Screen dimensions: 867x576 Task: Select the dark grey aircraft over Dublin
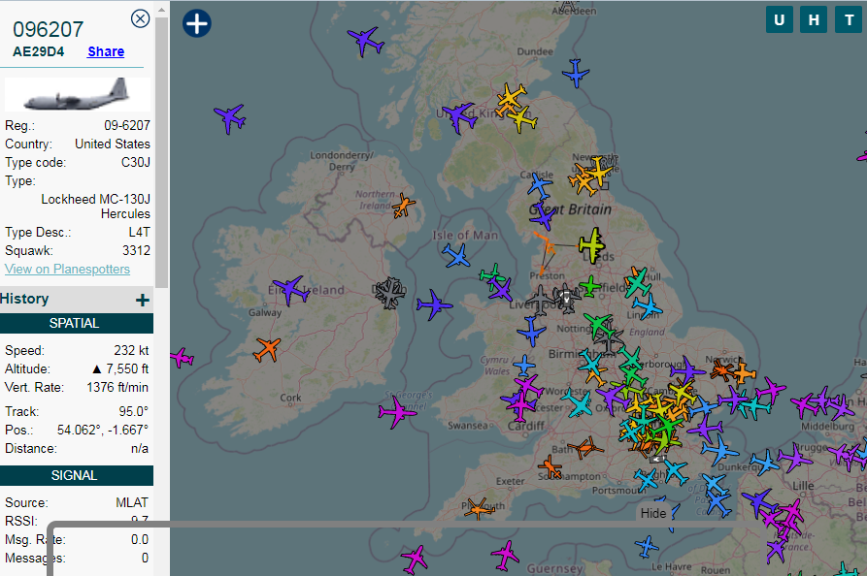tap(390, 293)
